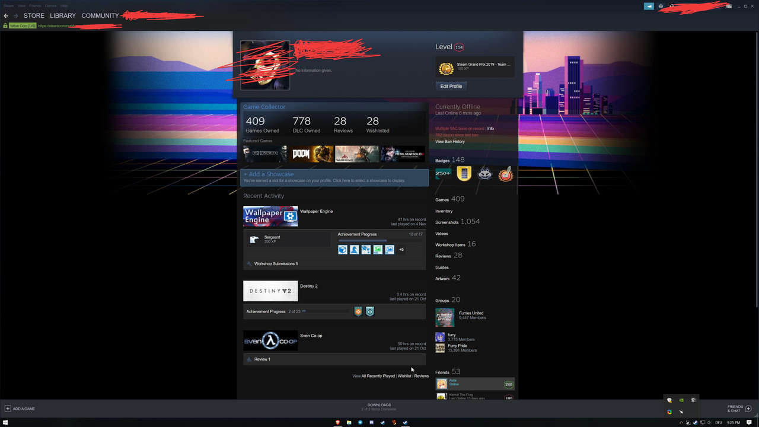759x427 pixels.
Task: Open the Artwork link
Action: point(442,279)
